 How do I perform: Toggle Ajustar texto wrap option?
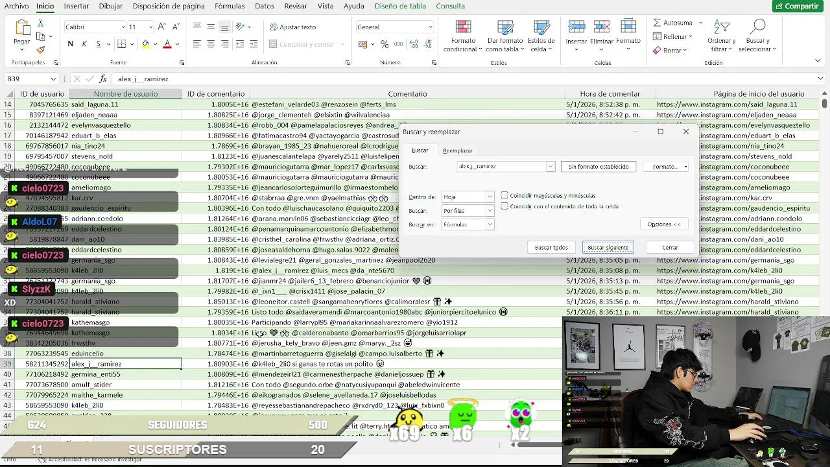[292, 27]
